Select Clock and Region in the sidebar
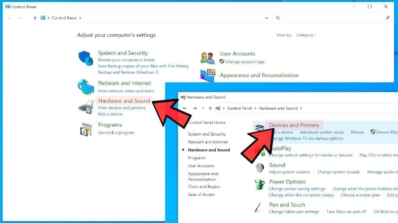 pyautogui.click(x=204, y=187)
